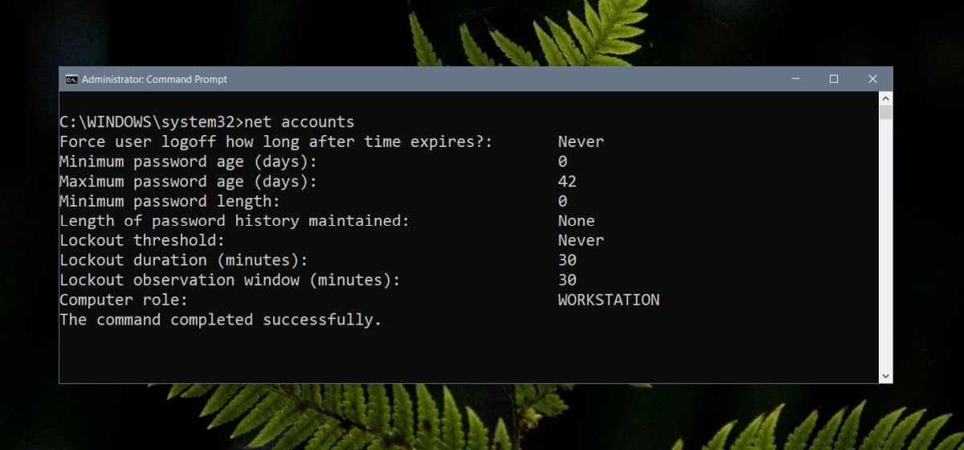Click the scrollbar down arrow
The height and width of the screenshot is (450, 964).
click(886, 375)
